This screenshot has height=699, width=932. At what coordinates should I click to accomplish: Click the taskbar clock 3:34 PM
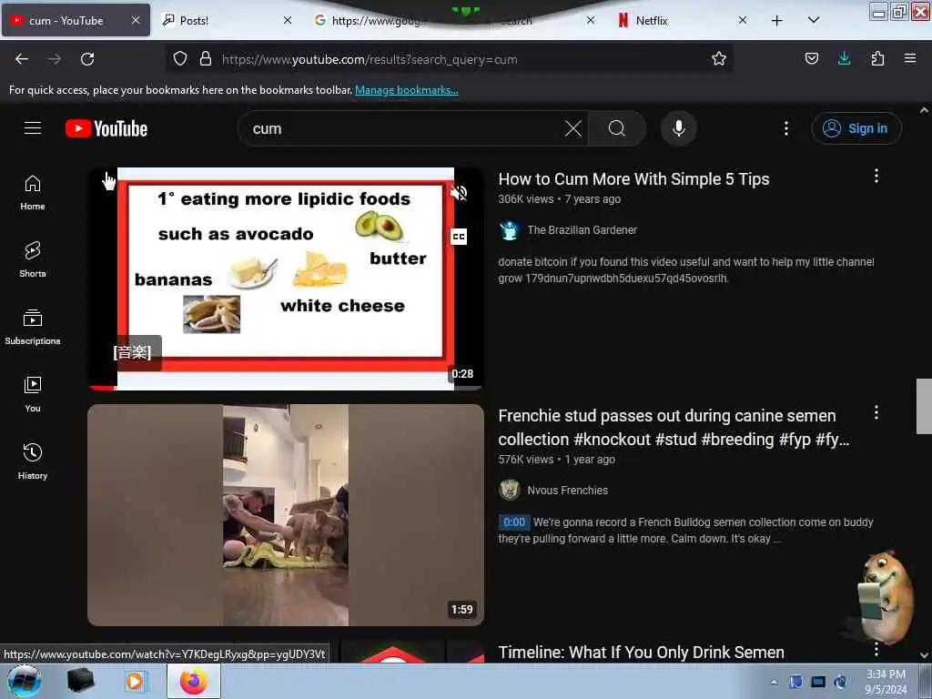coord(886,682)
